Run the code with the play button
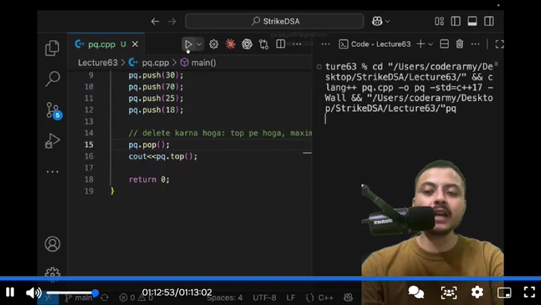Viewport: 541px width, 305px height. tap(188, 45)
